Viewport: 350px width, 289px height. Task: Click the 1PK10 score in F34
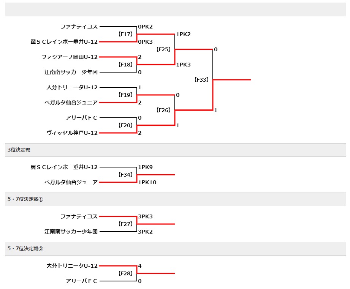147,182
